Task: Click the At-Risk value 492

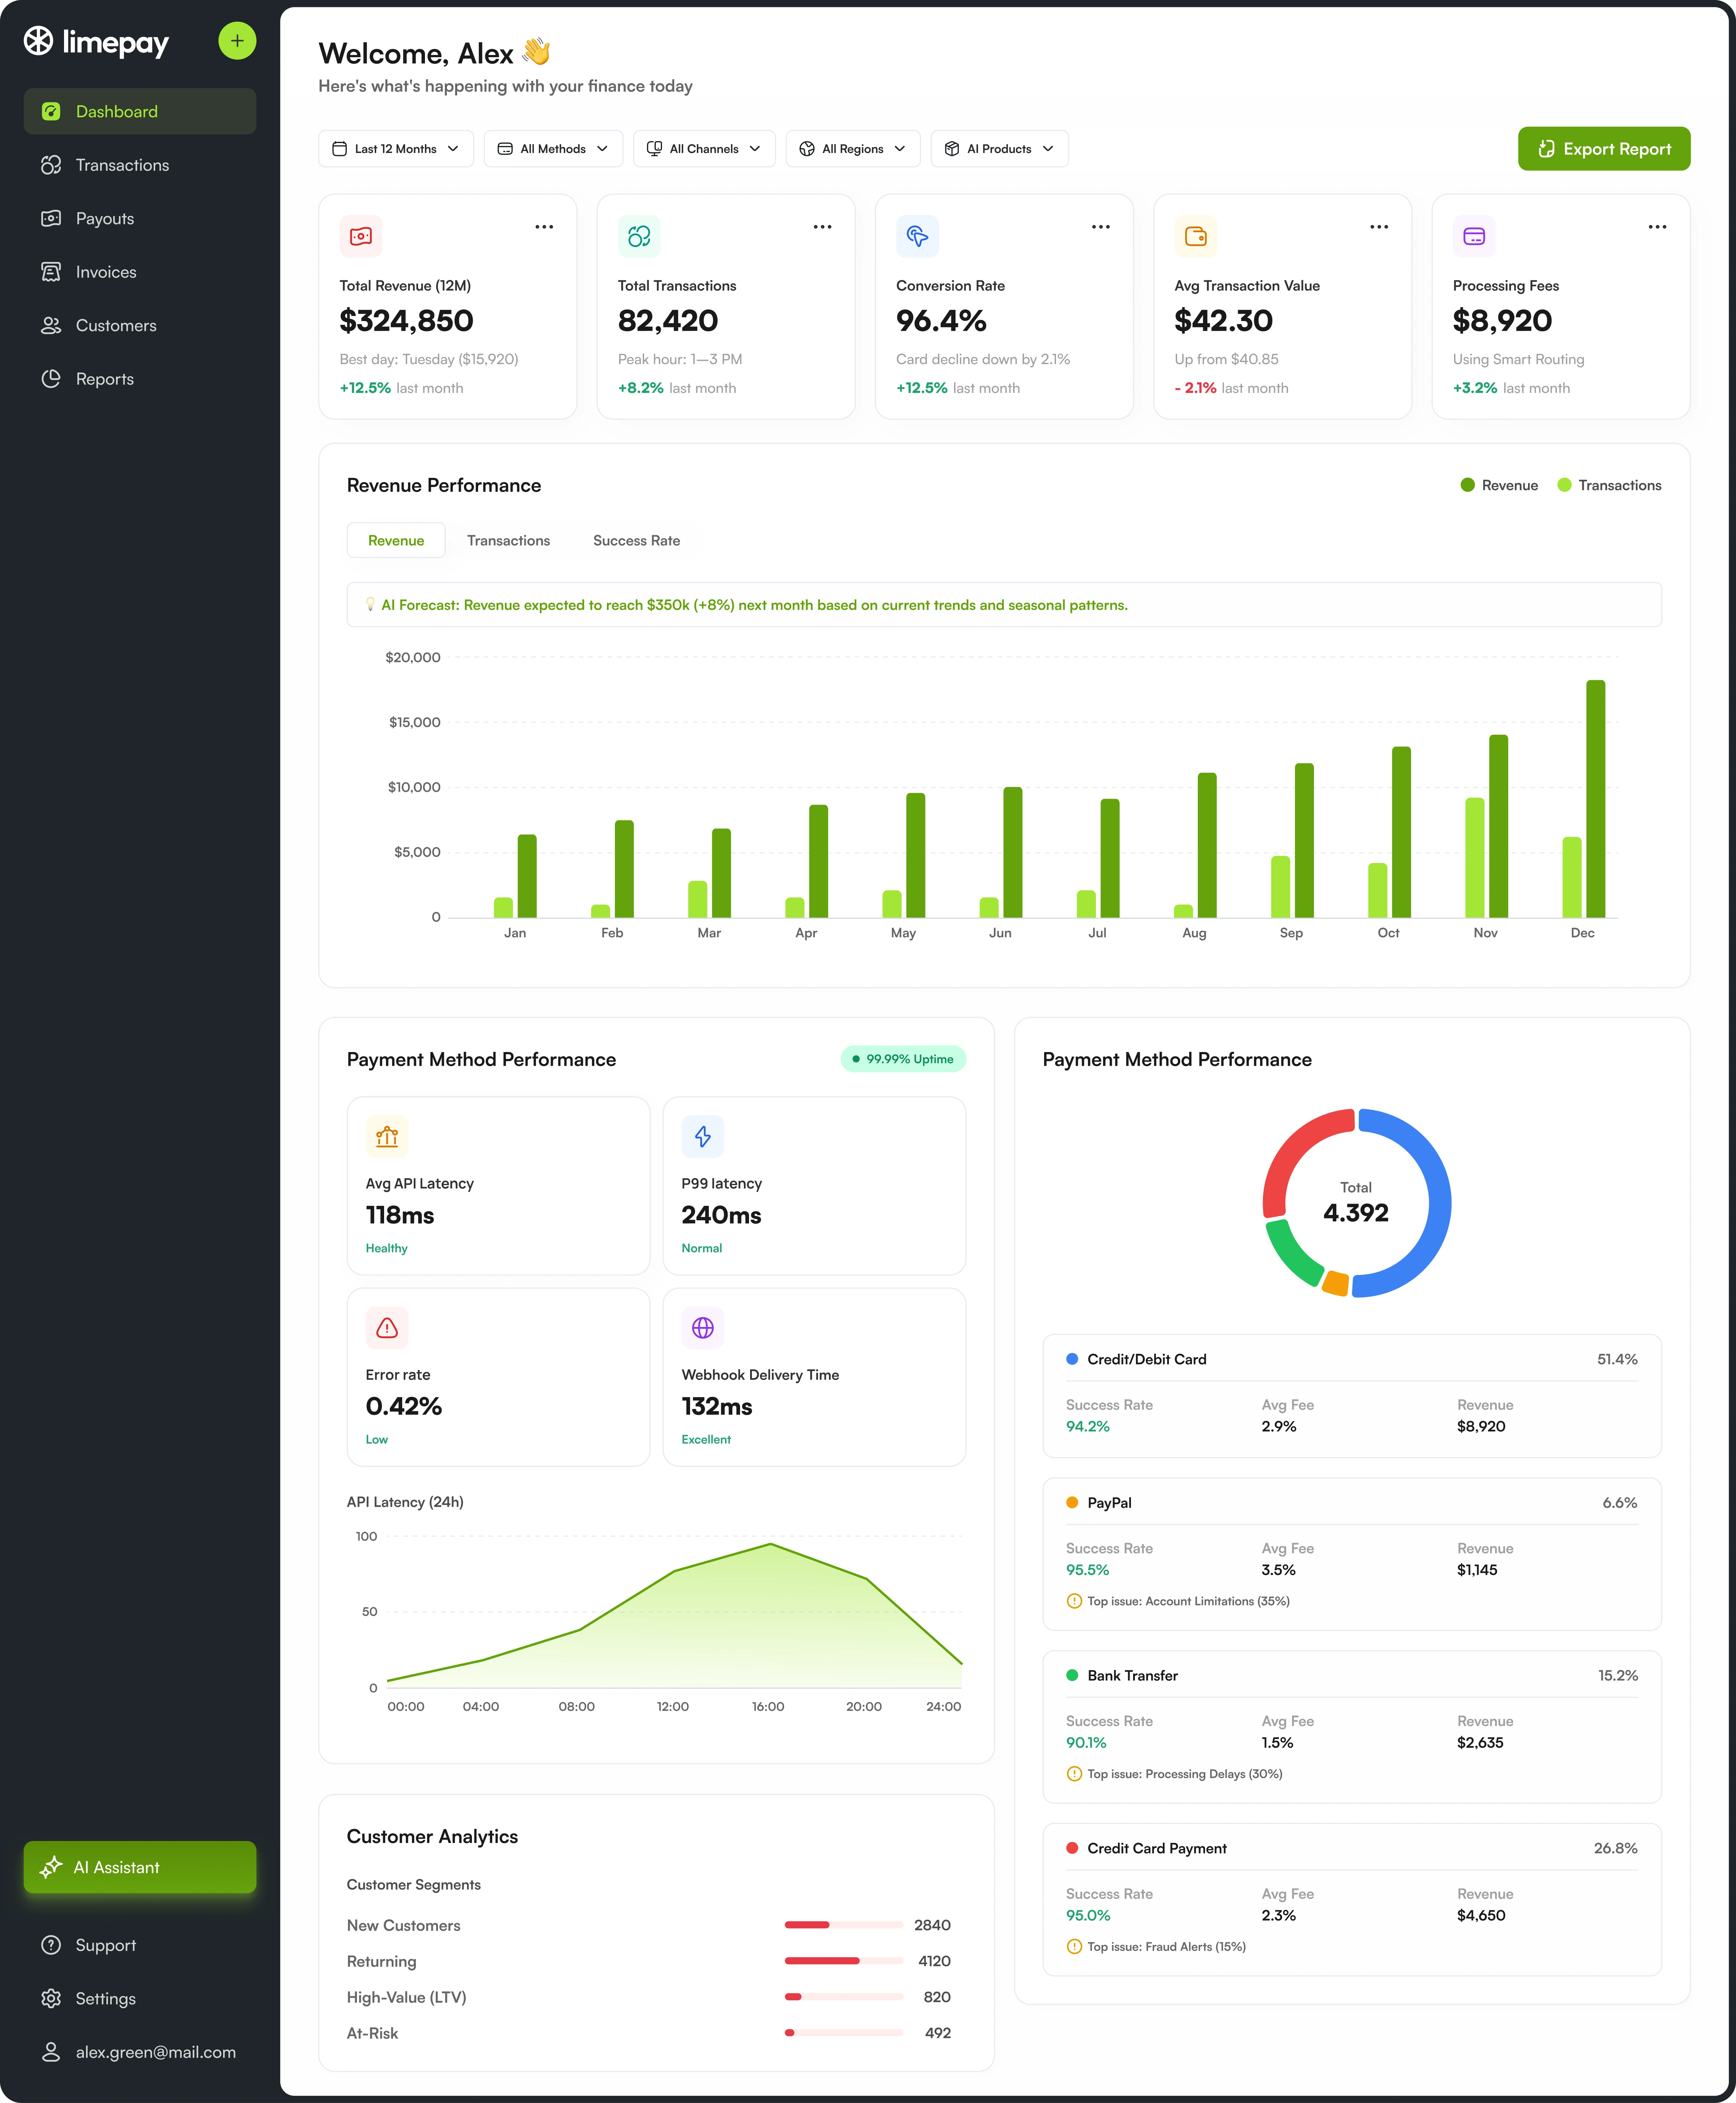Action: point(938,2033)
